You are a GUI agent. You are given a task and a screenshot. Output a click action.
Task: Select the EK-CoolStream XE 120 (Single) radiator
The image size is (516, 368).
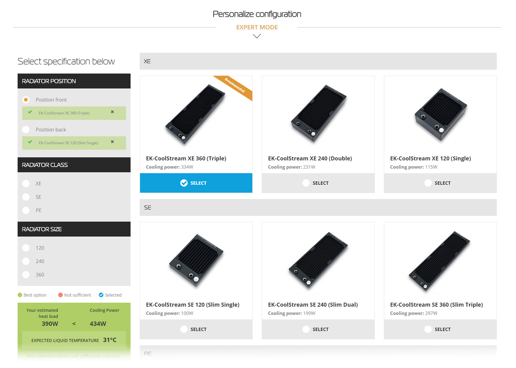click(440, 183)
